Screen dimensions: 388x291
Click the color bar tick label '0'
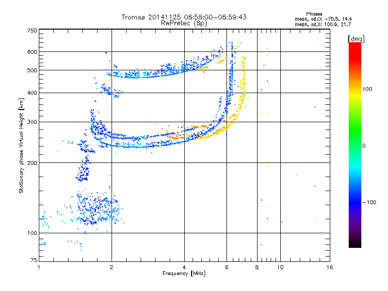click(364, 146)
